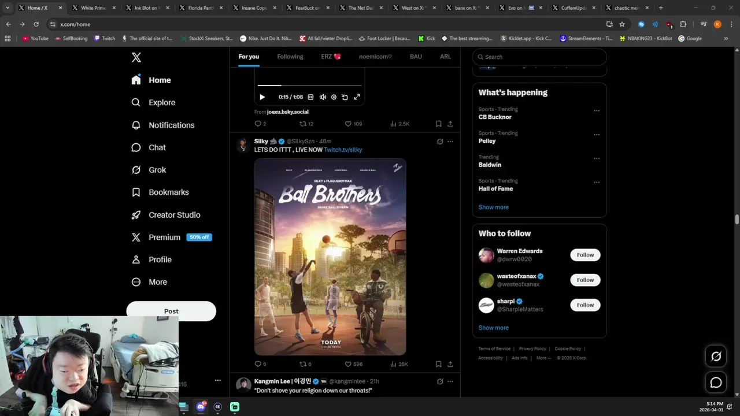This screenshot has width=740, height=416.
Task: View analytics showing 2.5K views
Action: click(x=399, y=124)
